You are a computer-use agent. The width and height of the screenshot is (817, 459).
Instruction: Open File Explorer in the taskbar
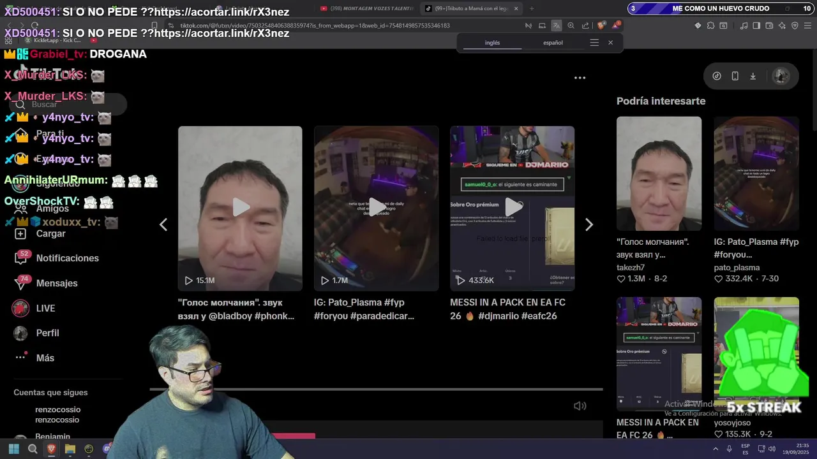70,449
